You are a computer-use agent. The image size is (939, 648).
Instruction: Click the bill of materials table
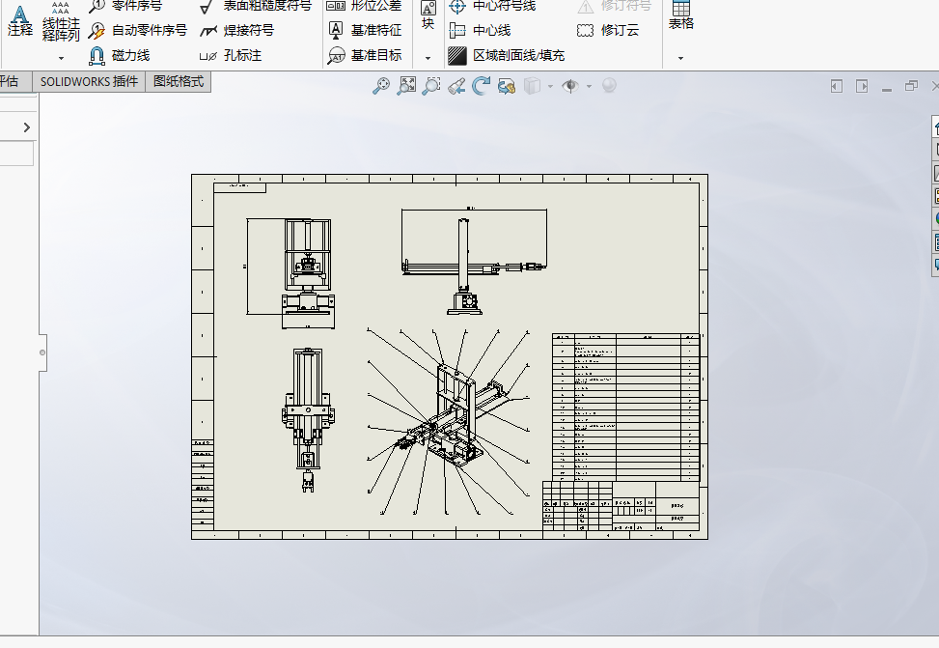point(625,408)
